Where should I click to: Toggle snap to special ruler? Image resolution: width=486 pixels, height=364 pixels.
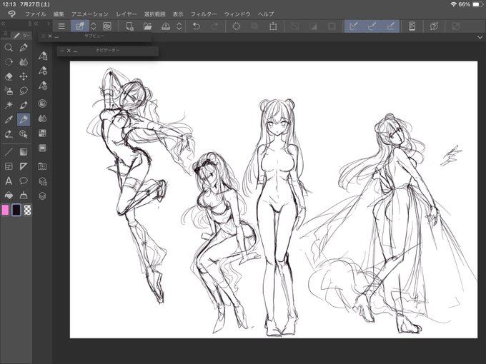pyautogui.click(x=372, y=26)
